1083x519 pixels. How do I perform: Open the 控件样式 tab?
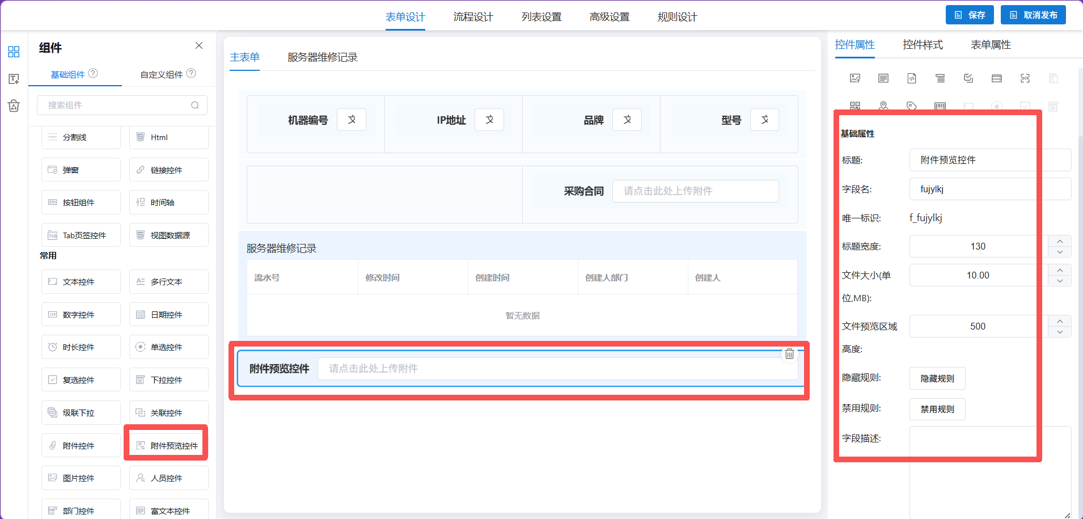pos(923,45)
